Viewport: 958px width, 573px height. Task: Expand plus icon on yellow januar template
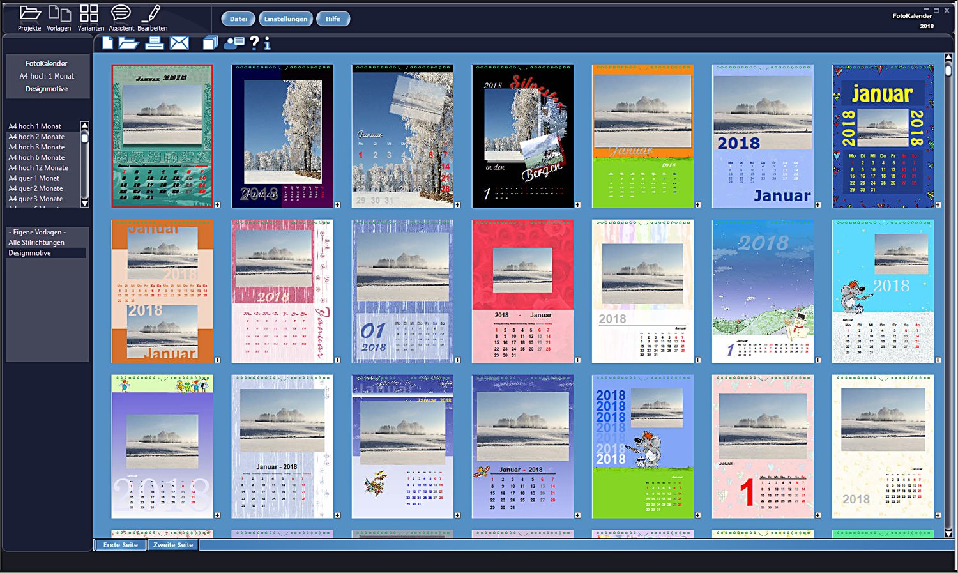(x=938, y=205)
